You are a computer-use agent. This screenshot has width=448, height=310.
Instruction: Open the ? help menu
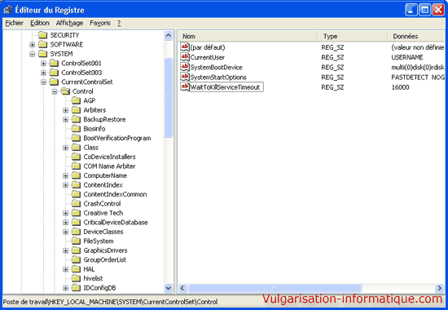tap(119, 23)
